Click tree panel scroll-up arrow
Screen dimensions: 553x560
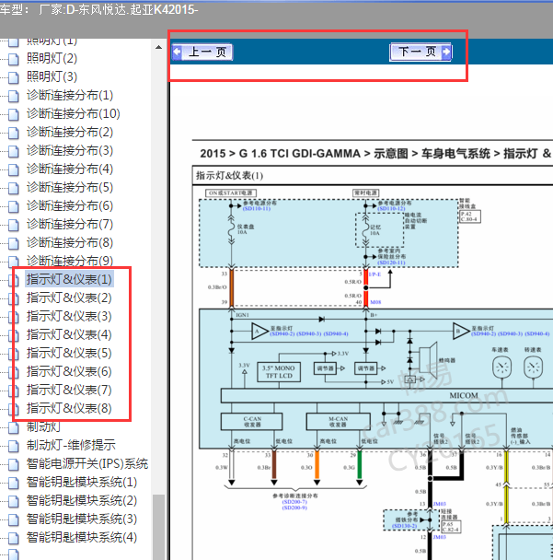click(159, 47)
